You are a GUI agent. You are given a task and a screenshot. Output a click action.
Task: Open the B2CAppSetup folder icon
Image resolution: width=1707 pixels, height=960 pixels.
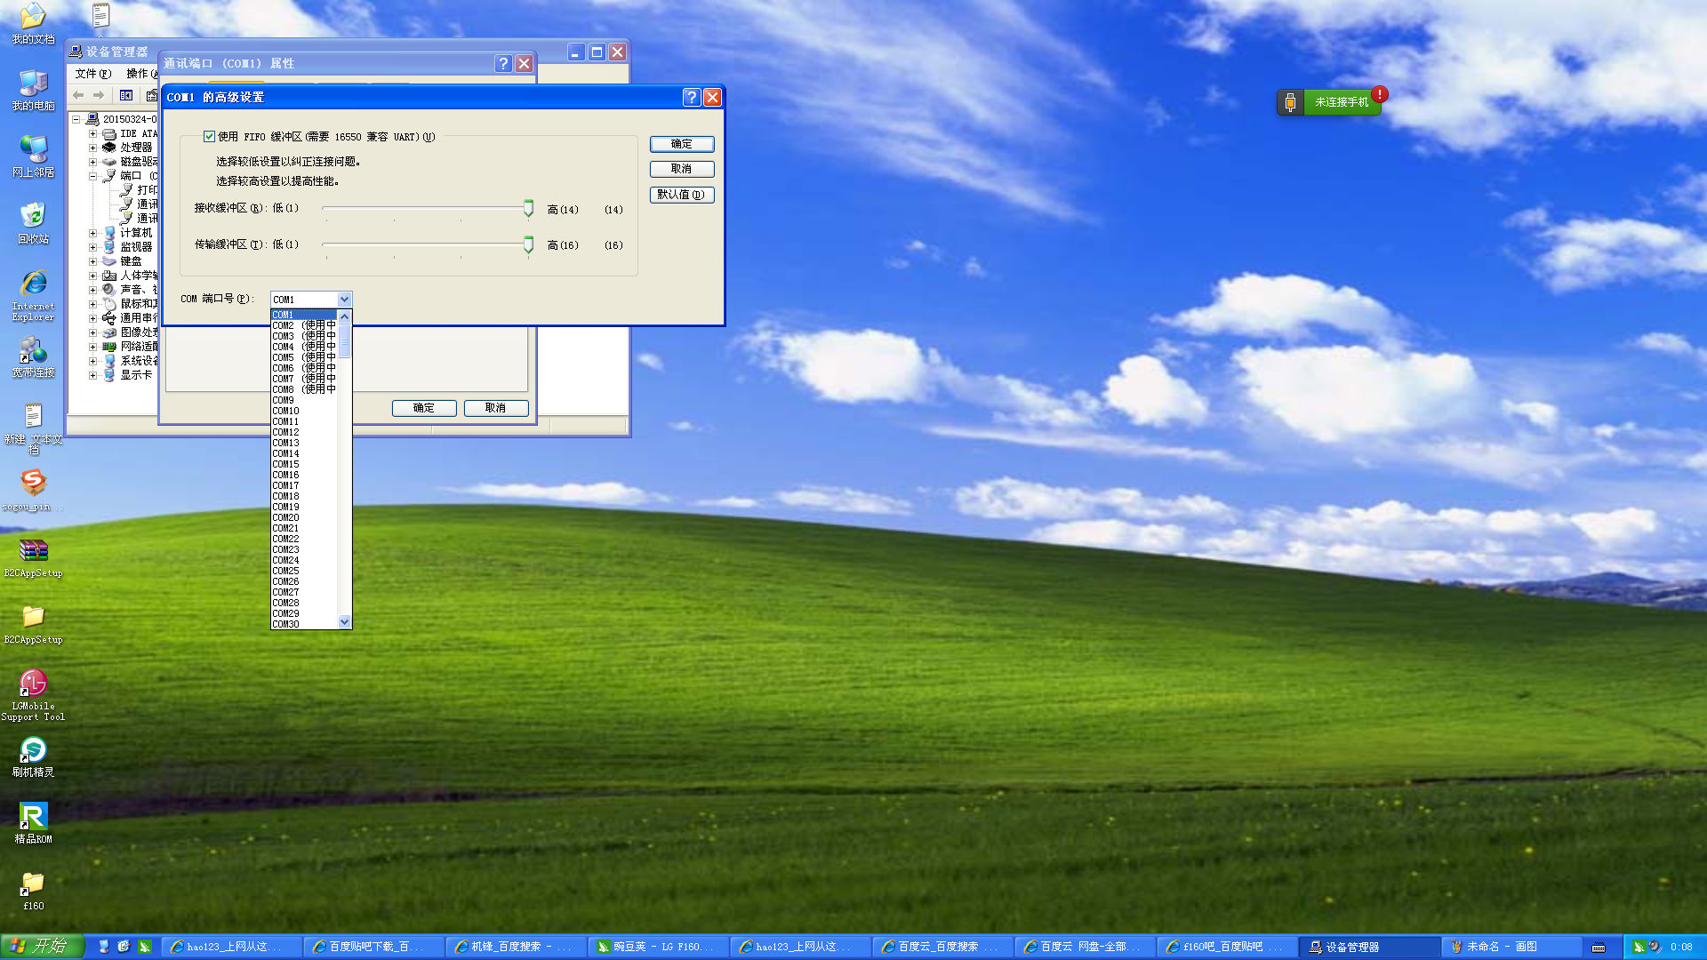[33, 623]
